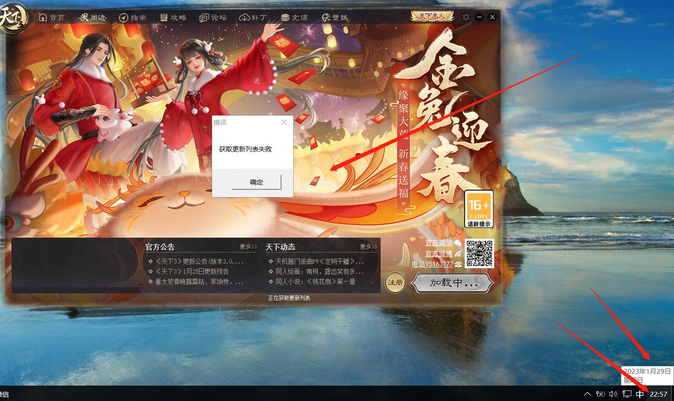The image size is (674, 401).
Task: Open the 补丁 patch page
Action: pyautogui.click(x=253, y=18)
